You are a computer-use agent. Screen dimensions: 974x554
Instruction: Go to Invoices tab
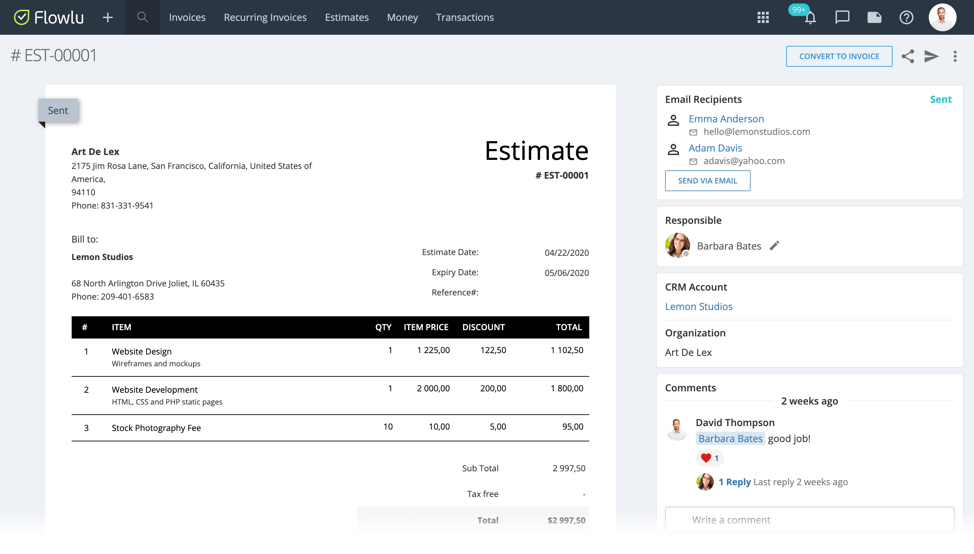coord(187,17)
